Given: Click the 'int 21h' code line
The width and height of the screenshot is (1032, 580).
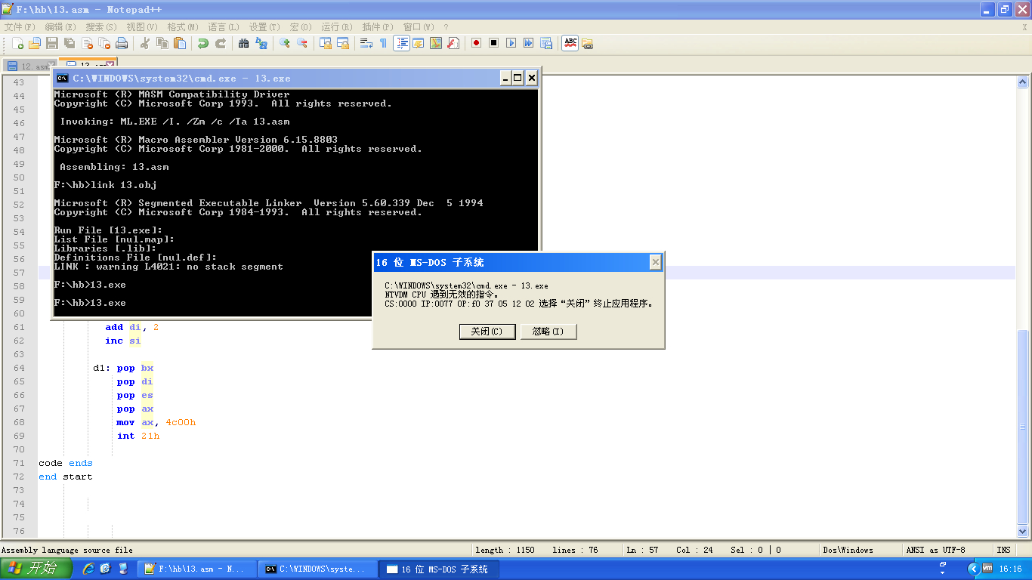Looking at the screenshot, I should 138,436.
